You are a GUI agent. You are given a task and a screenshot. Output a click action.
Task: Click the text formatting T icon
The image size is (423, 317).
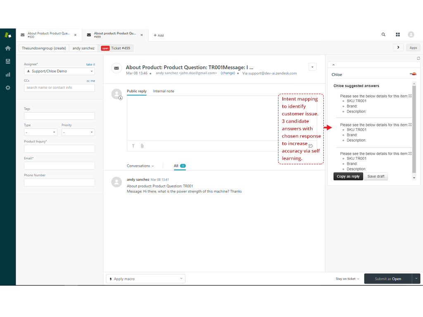click(x=133, y=146)
